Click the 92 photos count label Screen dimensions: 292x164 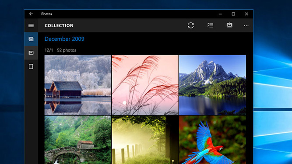(x=67, y=50)
